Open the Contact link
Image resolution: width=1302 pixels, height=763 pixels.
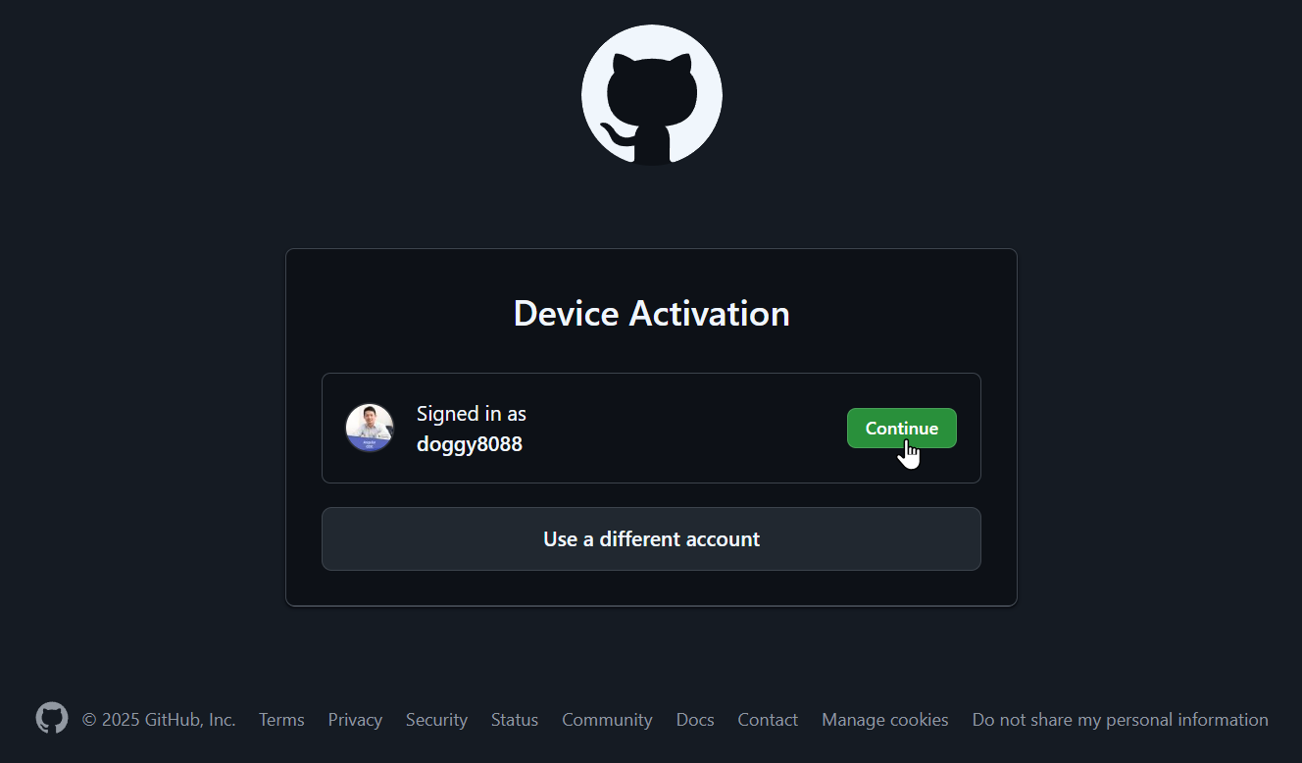768,719
